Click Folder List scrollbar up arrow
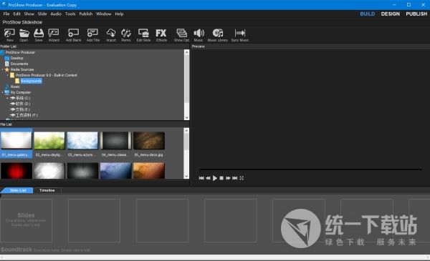This screenshot has height=261, width=430. click(x=187, y=52)
